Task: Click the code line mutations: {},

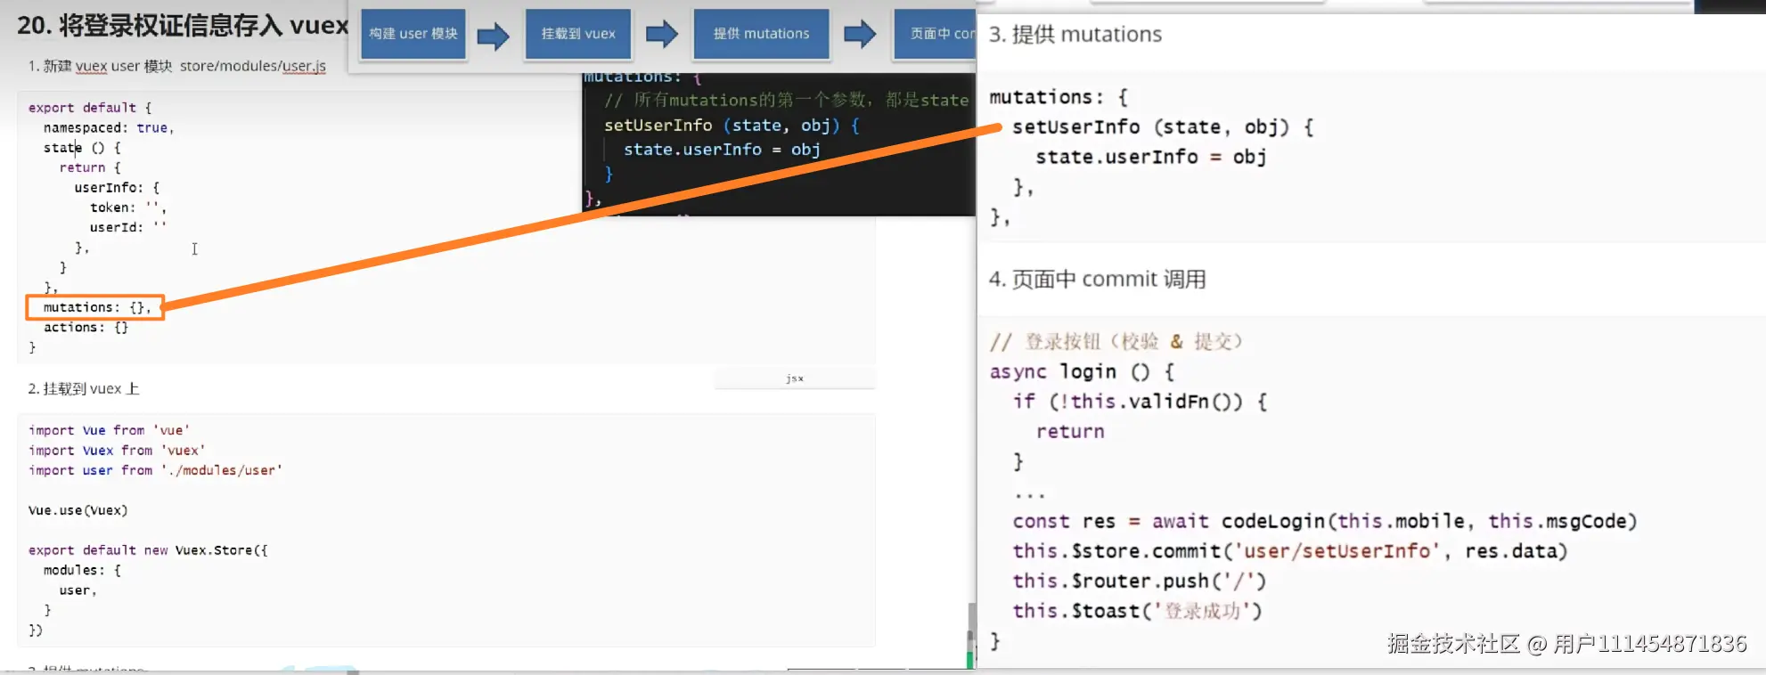Action: [x=97, y=307]
